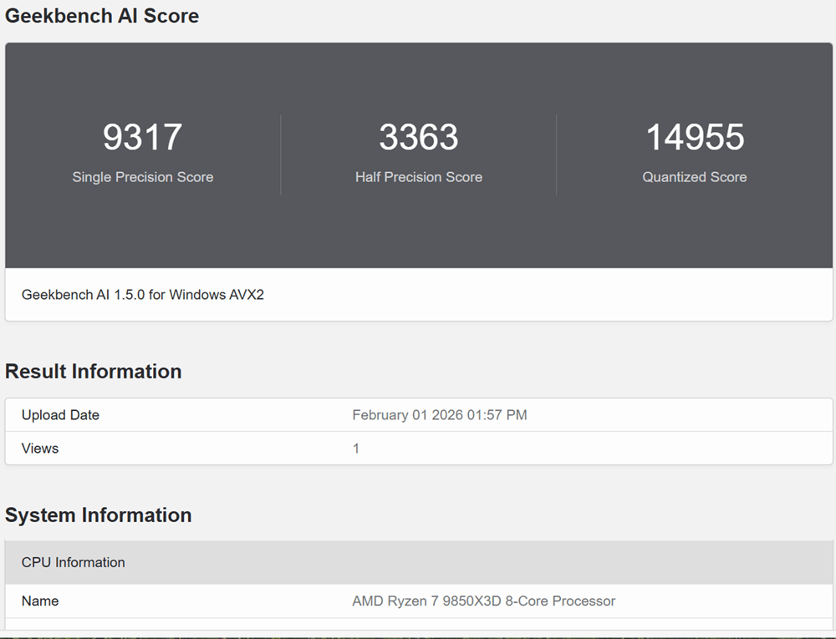Viewport: 836px width, 639px height.
Task: Click the AVX2 text in version line
Action: [245, 295]
